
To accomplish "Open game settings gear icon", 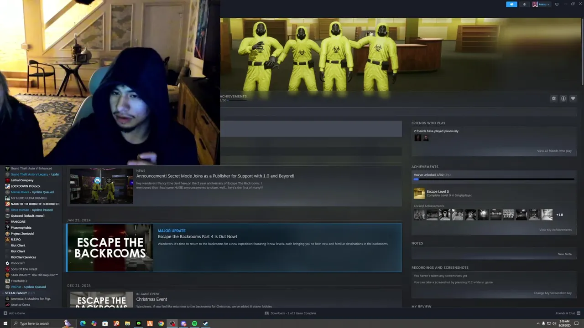I will tap(554, 98).
